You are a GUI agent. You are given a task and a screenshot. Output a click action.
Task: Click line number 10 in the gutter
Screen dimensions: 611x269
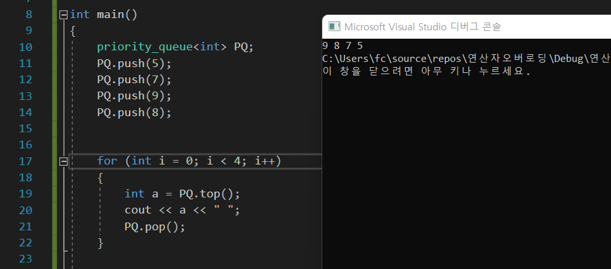click(x=26, y=47)
